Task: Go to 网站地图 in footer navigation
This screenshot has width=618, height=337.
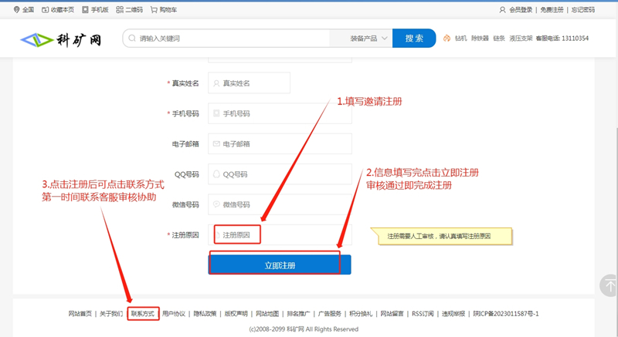Action: [x=267, y=314]
